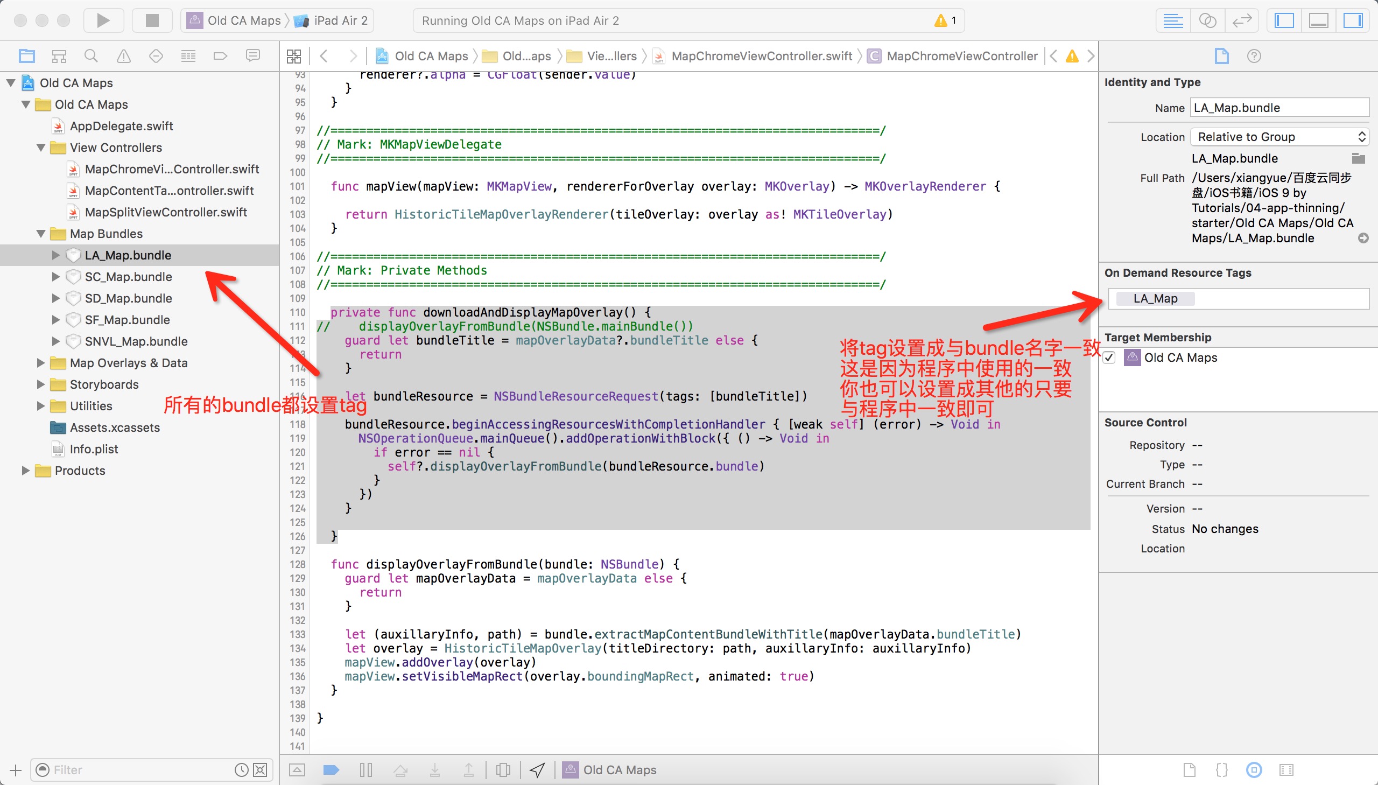Click the warning indicator in the activity bar
The width and height of the screenshot is (1378, 785).
click(x=946, y=20)
